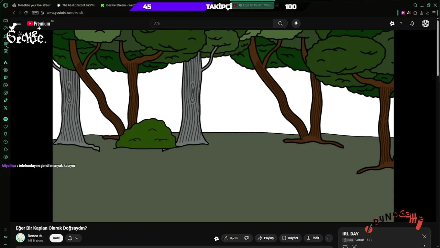Open the Donca channel name
Screen dimensions: 440x248
pyautogui.click(x=33, y=236)
